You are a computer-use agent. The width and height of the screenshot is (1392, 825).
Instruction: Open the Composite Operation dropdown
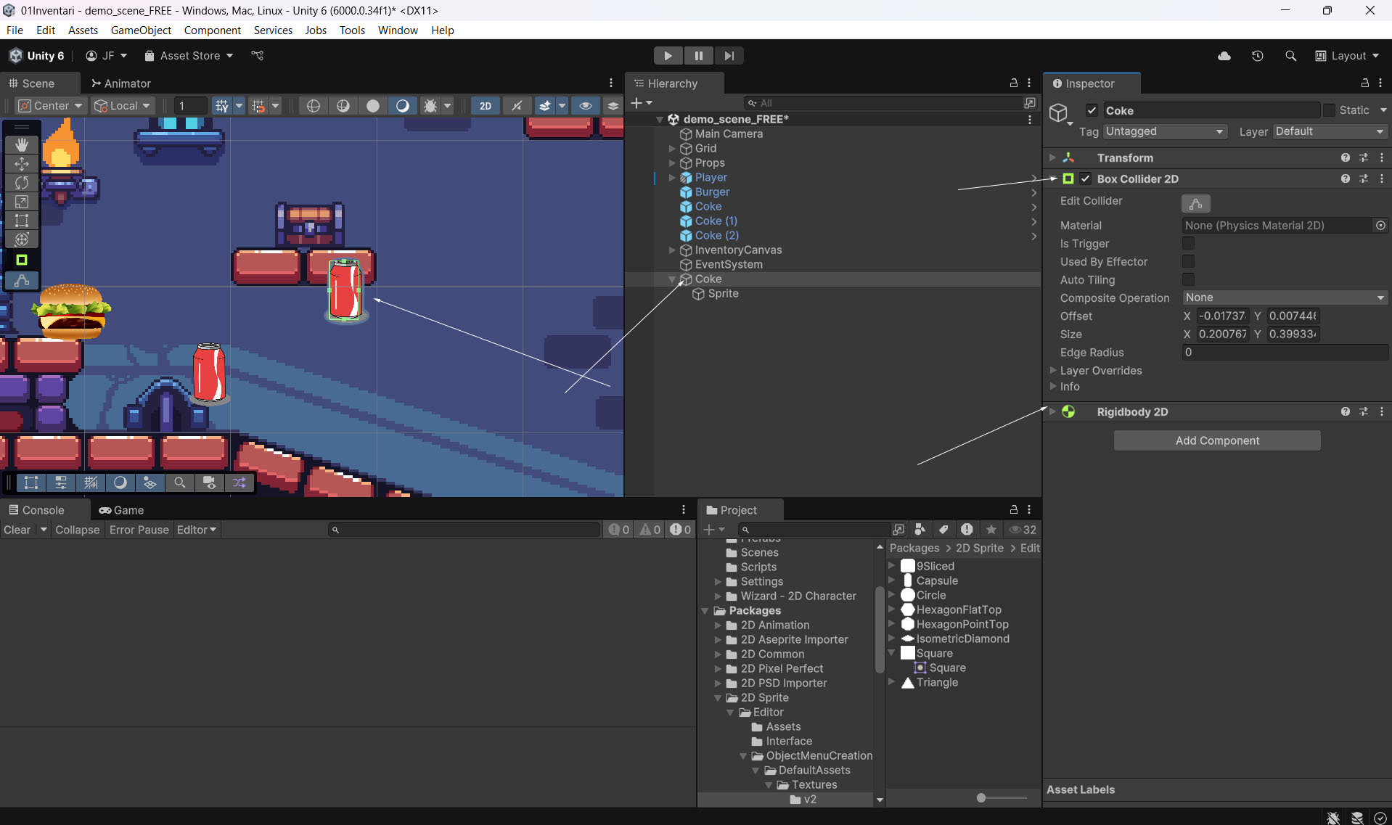click(x=1284, y=297)
